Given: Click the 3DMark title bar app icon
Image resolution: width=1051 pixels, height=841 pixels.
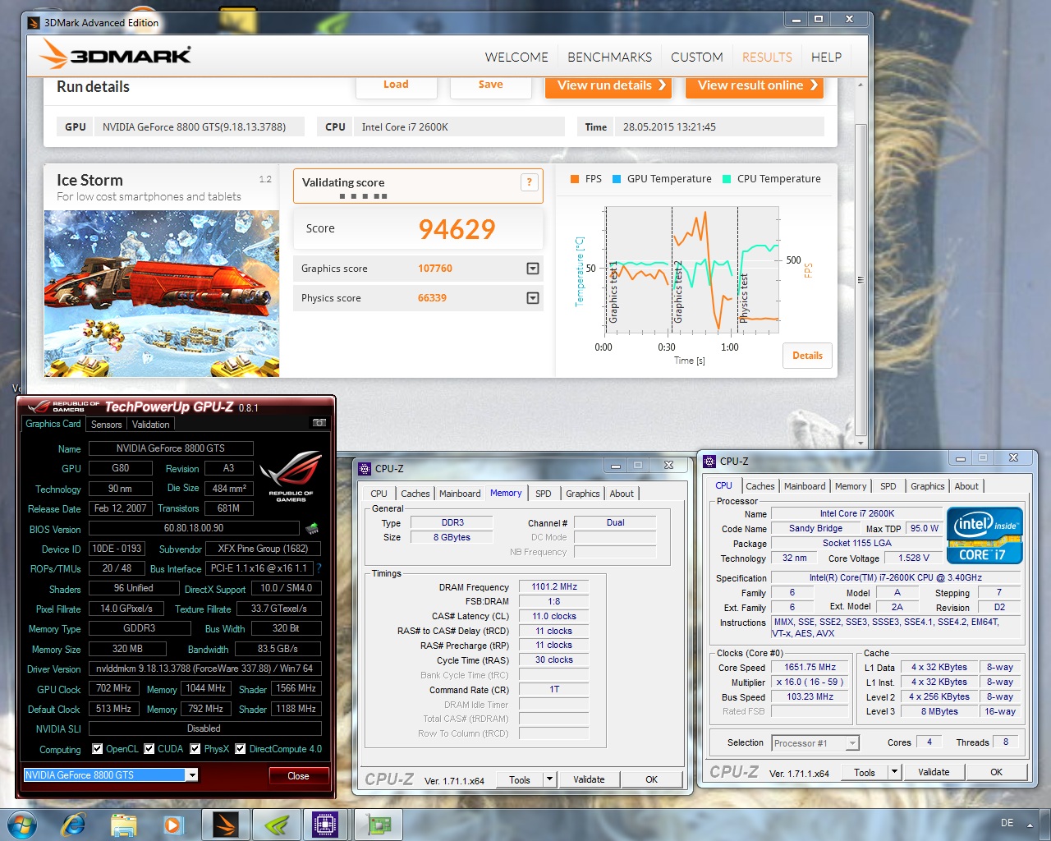Looking at the screenshot, I should pyautogui.click(x=34, y=22).
